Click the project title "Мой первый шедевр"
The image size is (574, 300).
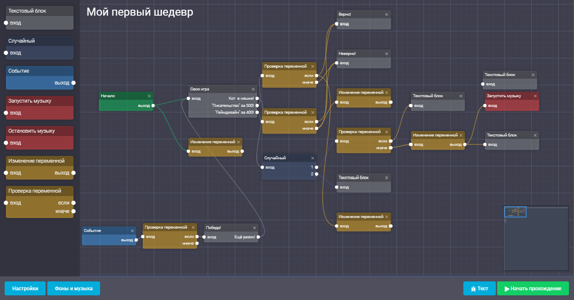click(x=140, y=12)
